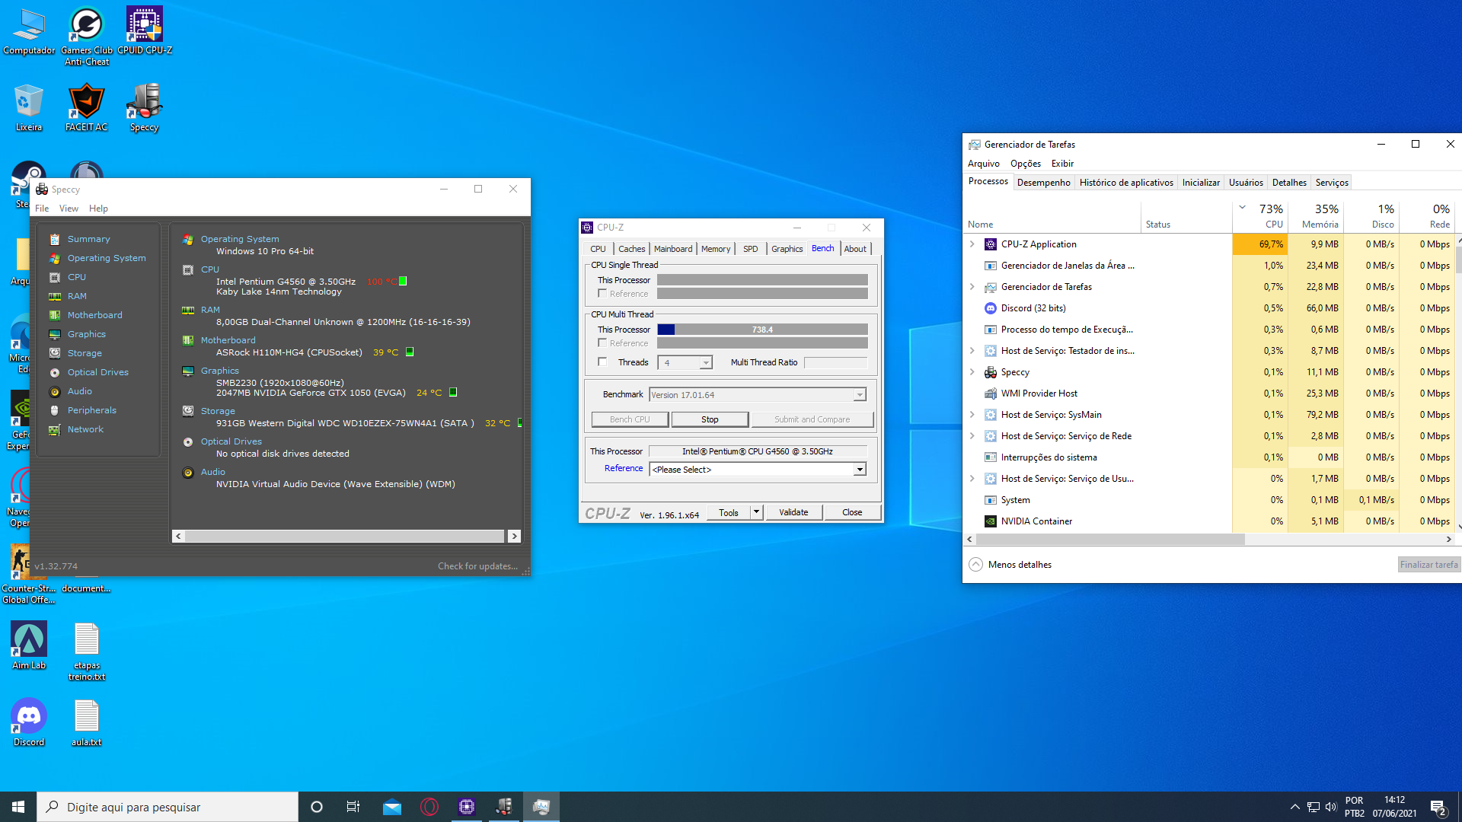Select CPUID CPU-Z desktop icon
Viewport: 1462px width, 822px height.
tap(145, 31)
